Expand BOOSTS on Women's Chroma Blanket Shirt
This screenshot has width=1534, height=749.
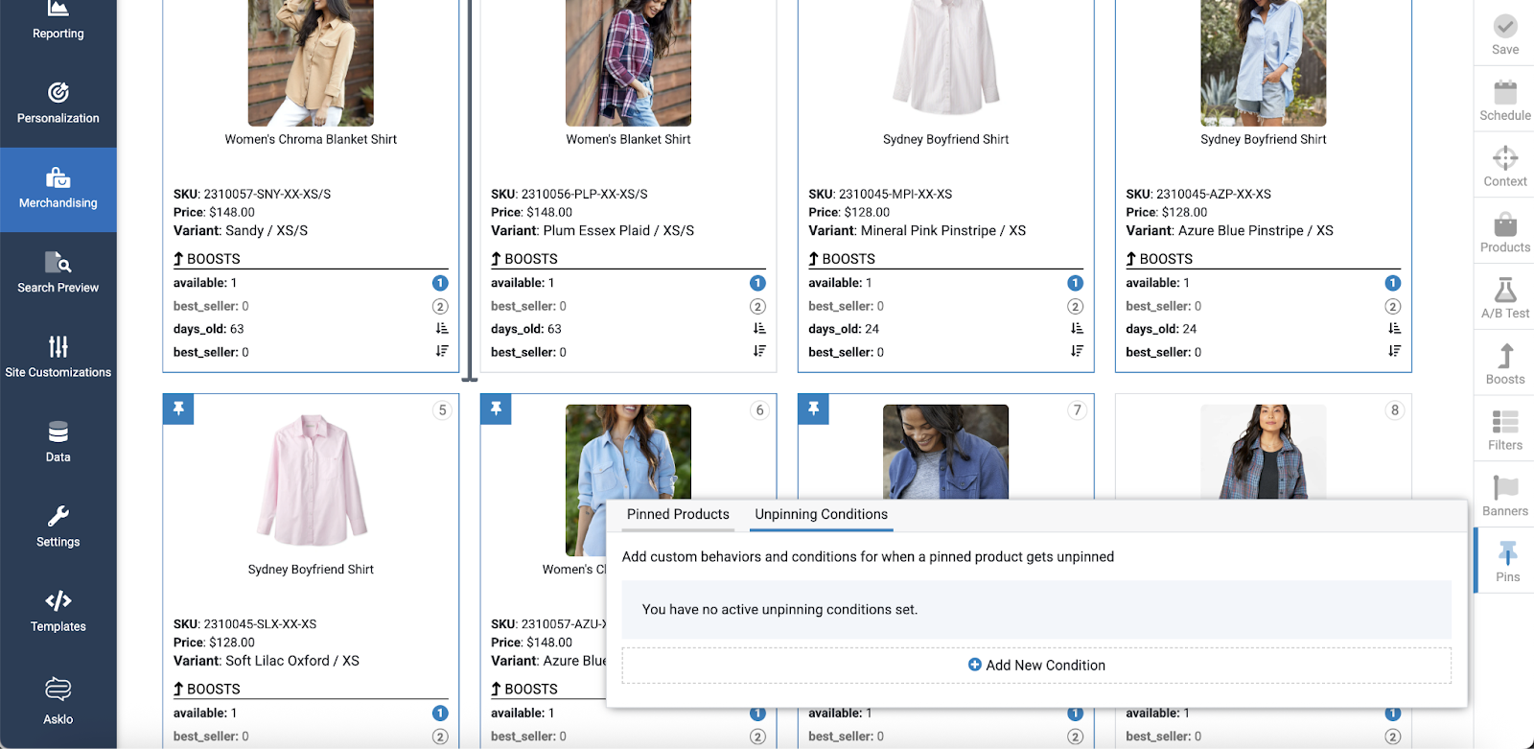tap(207, 259)
